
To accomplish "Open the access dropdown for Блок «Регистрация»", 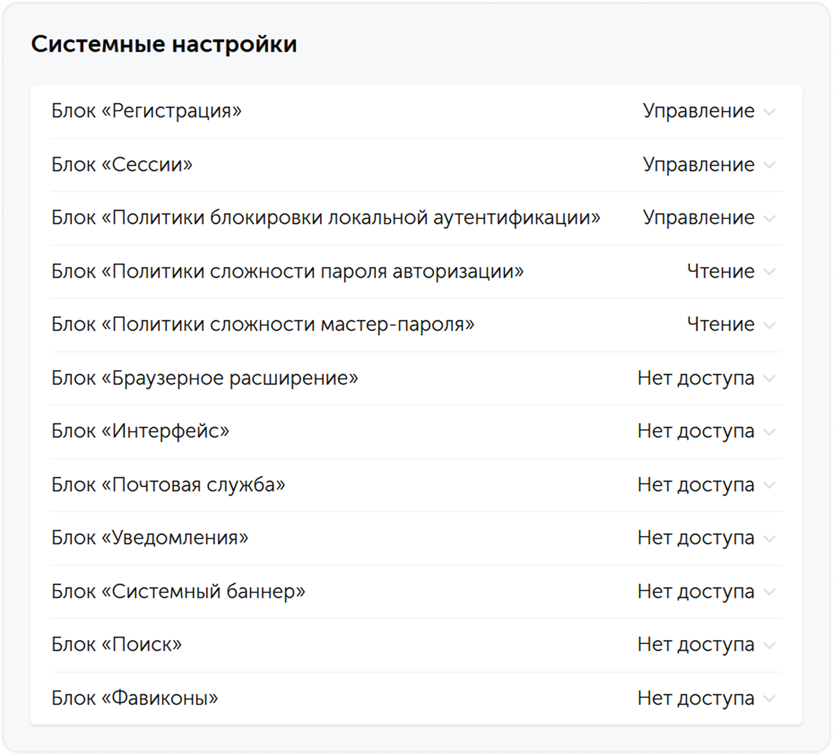I will [x=769, y=110].
